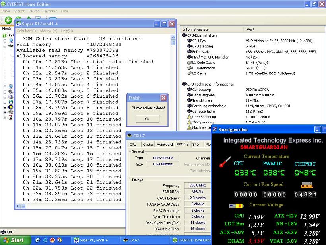Switch to the Mainboard tab in CPU-Z
Screen dimensions: 326x245
coord(165,144)
